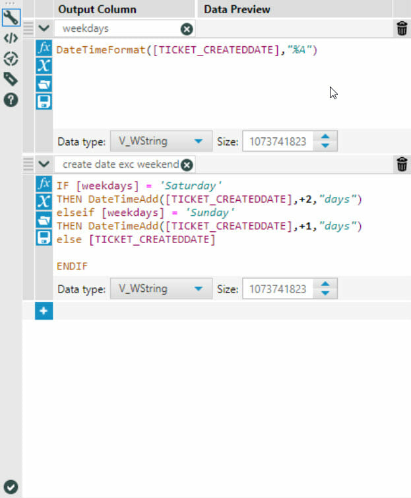Clear the weekdays output column name
Screen dimensions: 411x498
[187, 29]
